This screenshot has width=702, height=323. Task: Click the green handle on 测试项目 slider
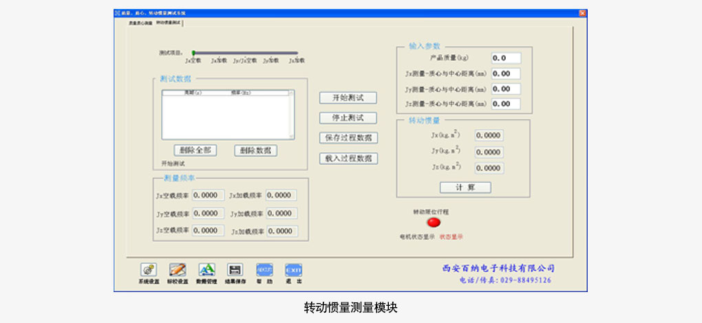click(193, 52)
